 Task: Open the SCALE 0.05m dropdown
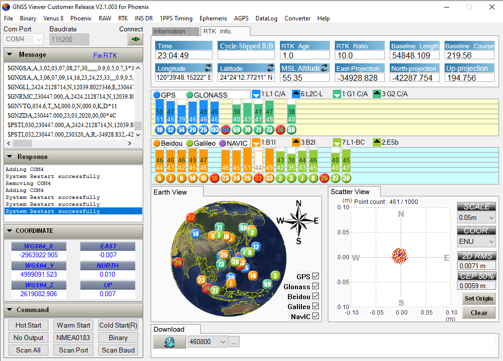tap(476, 218)
